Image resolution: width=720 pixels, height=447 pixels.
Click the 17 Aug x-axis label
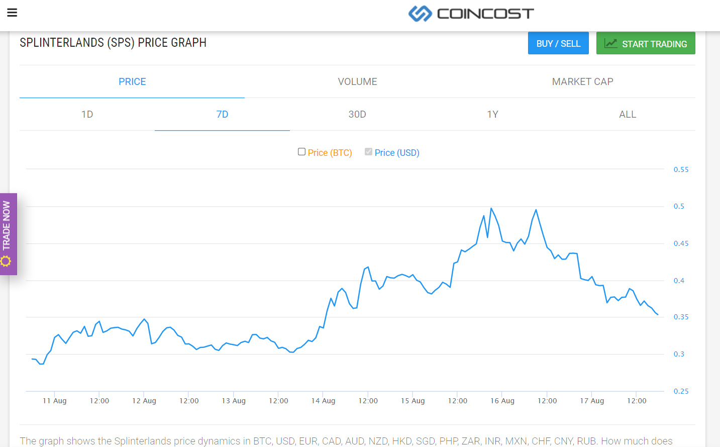[592, 401]
